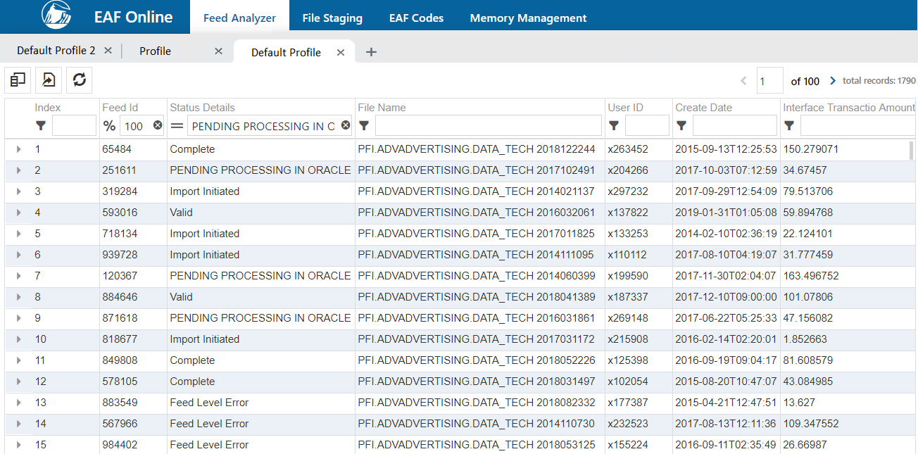The width and height of the screenshot is (918, 454).
Task: Go to the next page arrow
Action: [x=833, y=81]
